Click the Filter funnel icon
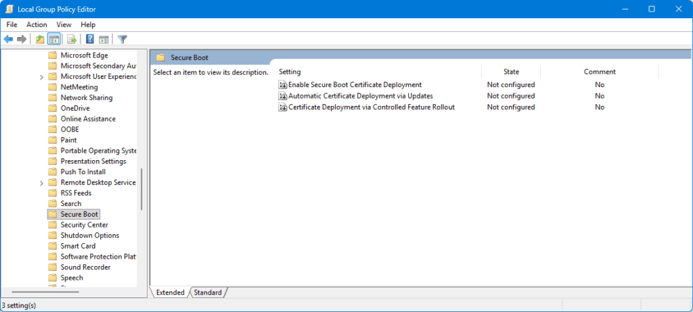Image resolution: width=693 pixels, height=312 pixels. coord(122,39)
